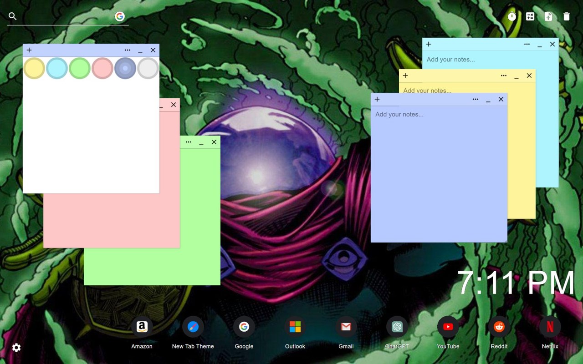Pick the gray color swatch
This screenshot has height=364, width=583.
(148, 68)
